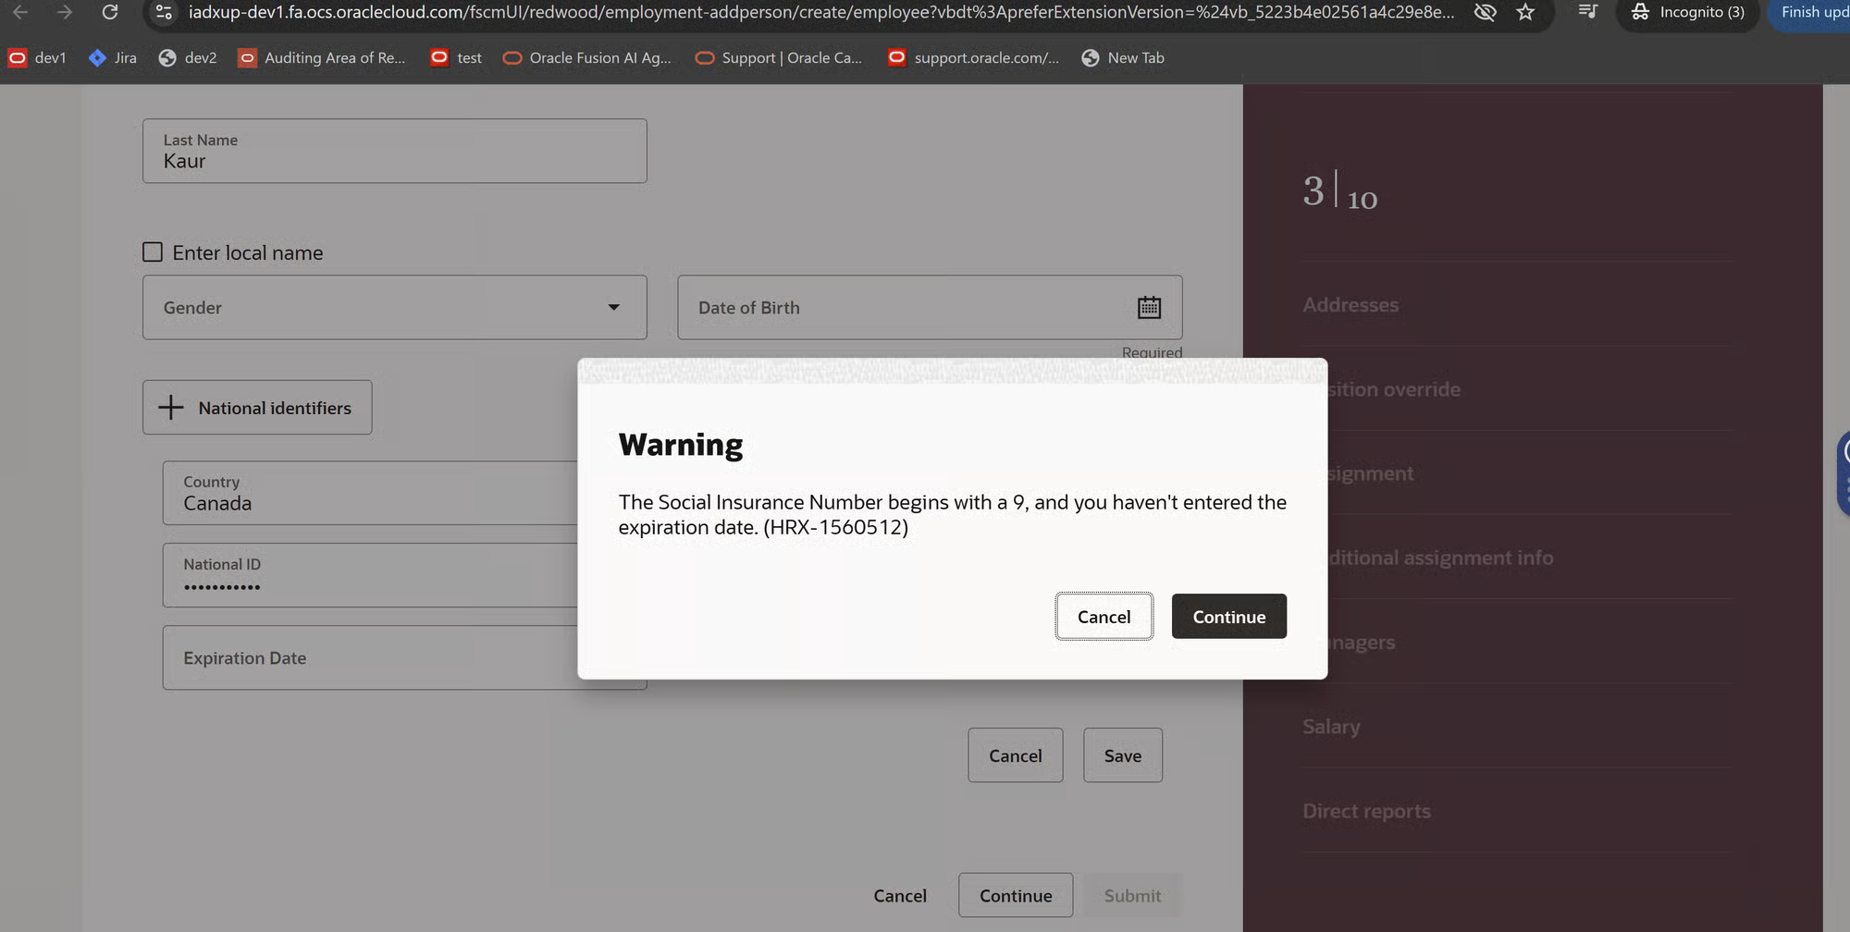The image size is (1850, 932).
Task: Click Continue in the Warning dialog
Action: click(x=1228, y=616)
